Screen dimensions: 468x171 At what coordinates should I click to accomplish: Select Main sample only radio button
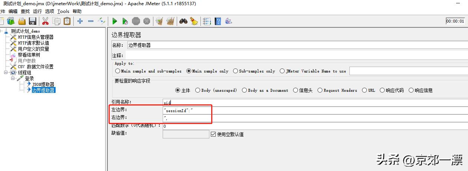coord(189,71)
